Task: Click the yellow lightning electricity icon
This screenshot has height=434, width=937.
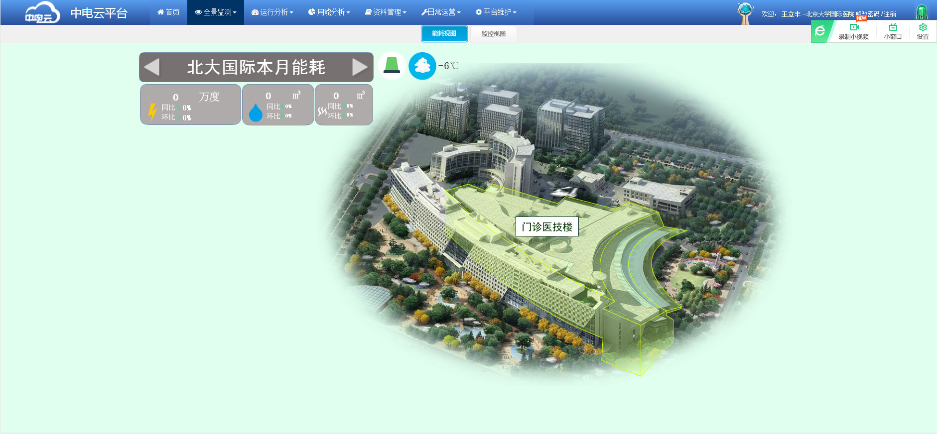Action: point(152,112)
